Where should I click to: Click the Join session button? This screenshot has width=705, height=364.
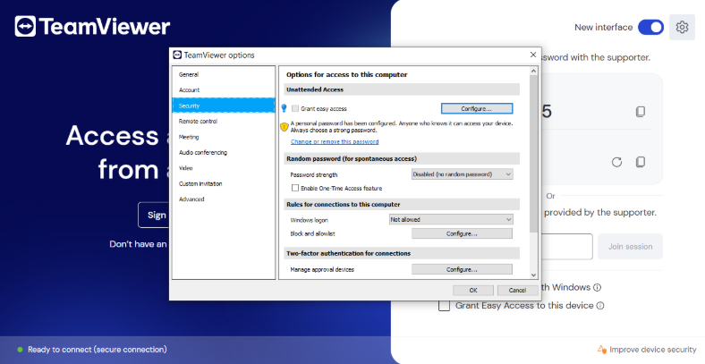pyautogui.click(x=630, y=247)
